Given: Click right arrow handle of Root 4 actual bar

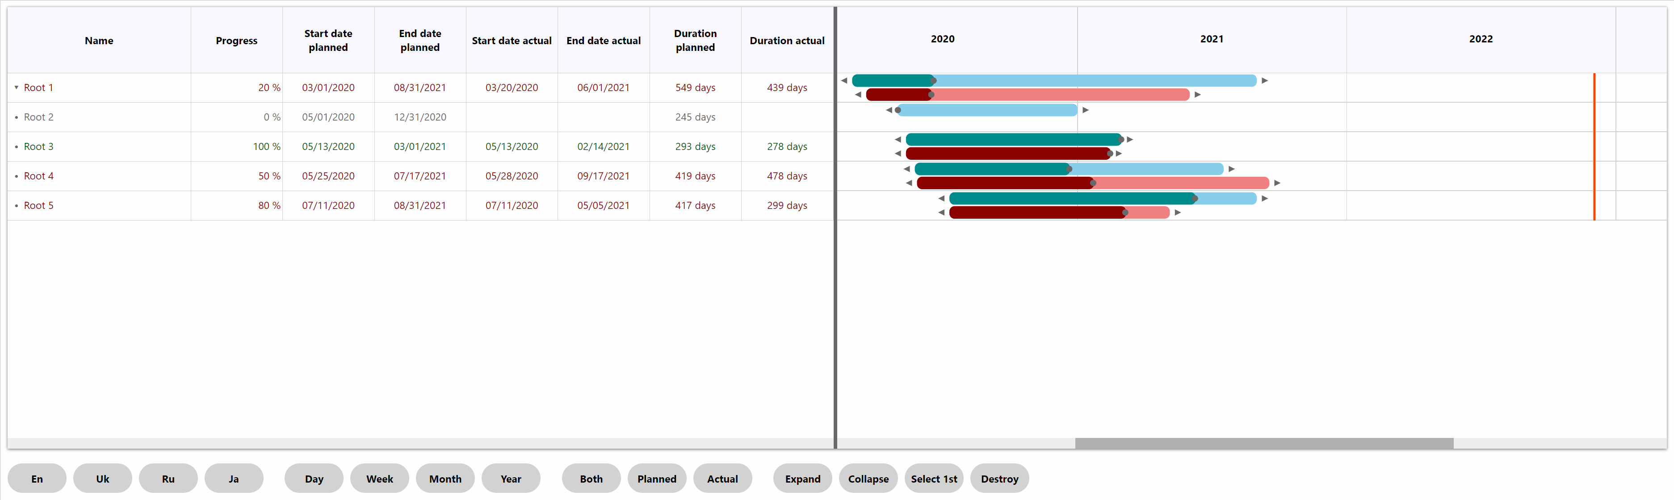Looking at the screenshot, I should [x=1277, y=183].
